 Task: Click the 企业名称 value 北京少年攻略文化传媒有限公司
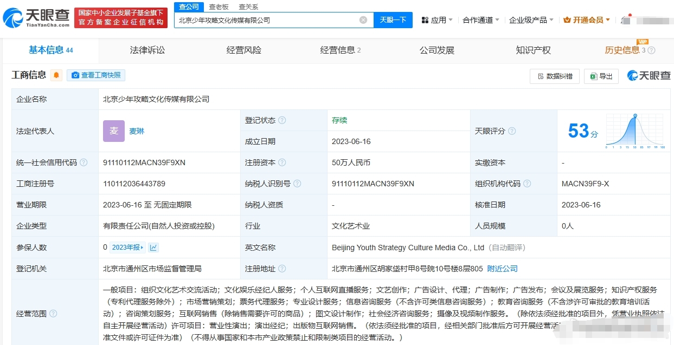[156, 99]
